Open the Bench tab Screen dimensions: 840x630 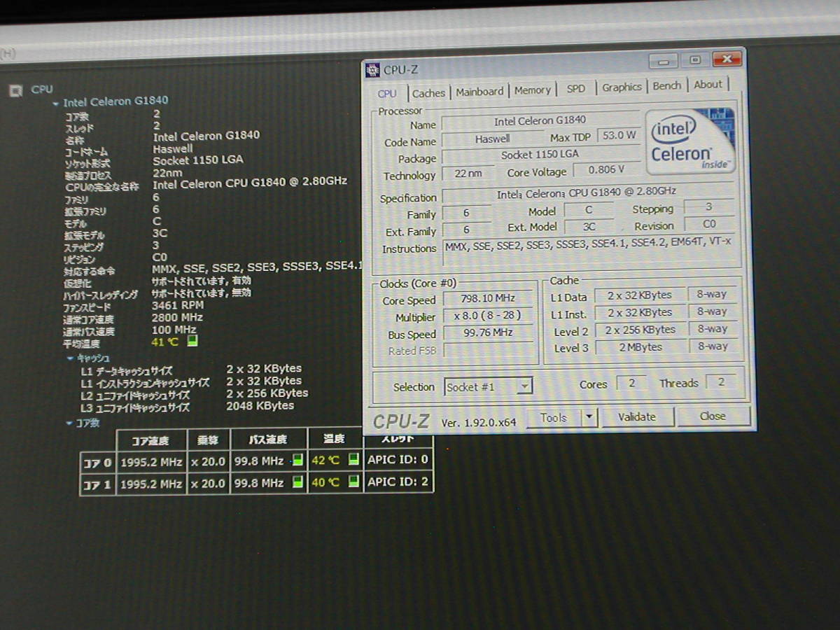tap(666, 85)
